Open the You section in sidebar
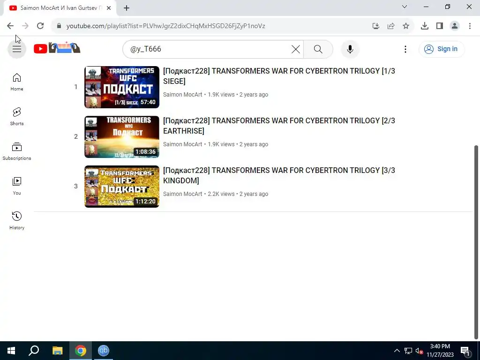Image resolution: width=480 pixels, height=360 pixels. coord(17,186)
